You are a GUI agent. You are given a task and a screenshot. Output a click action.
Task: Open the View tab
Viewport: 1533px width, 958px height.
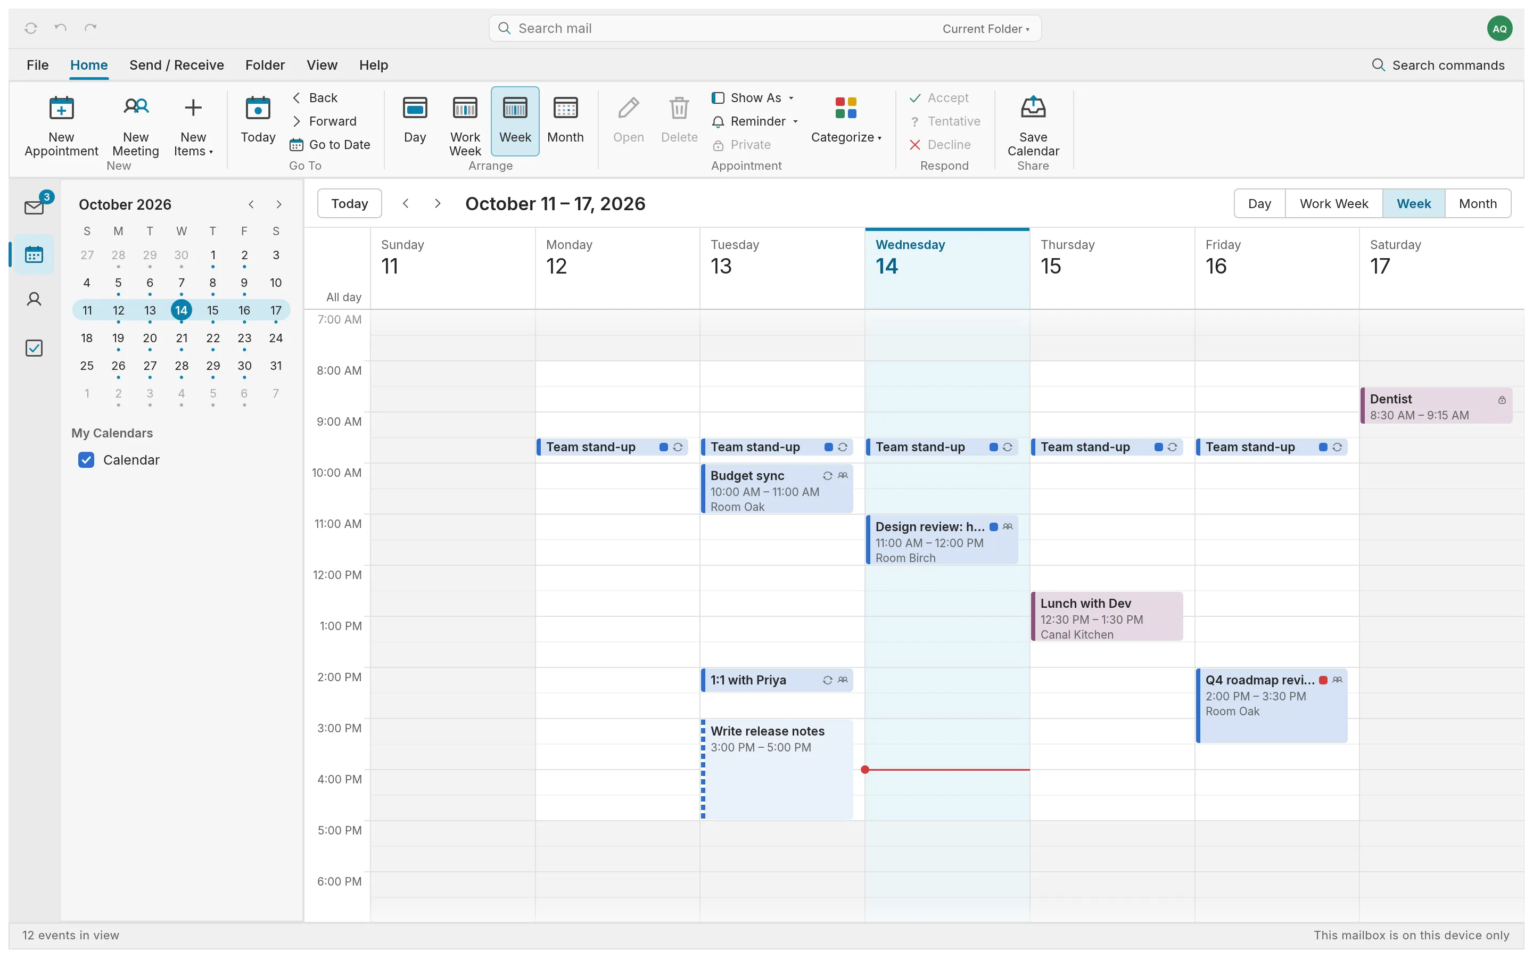tap(322, 64)
